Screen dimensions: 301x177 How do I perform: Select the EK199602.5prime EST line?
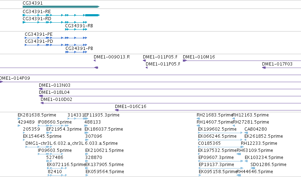point(220,133)
